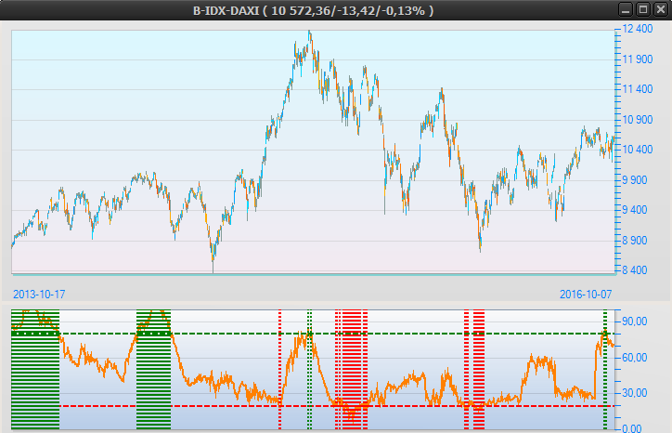Screen dimensions: 672x433
Task: Click the 10 400 price axis label
Action: tap(638, 150)
